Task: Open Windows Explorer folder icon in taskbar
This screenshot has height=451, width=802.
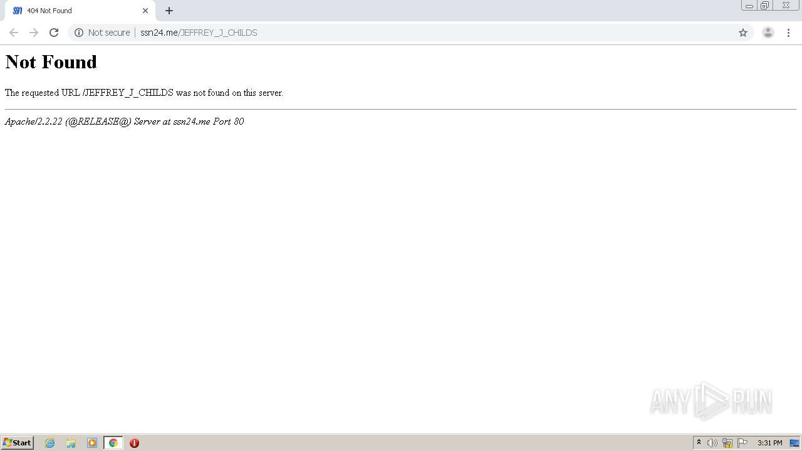Action: pyautogui.click(x=71, y=443)
